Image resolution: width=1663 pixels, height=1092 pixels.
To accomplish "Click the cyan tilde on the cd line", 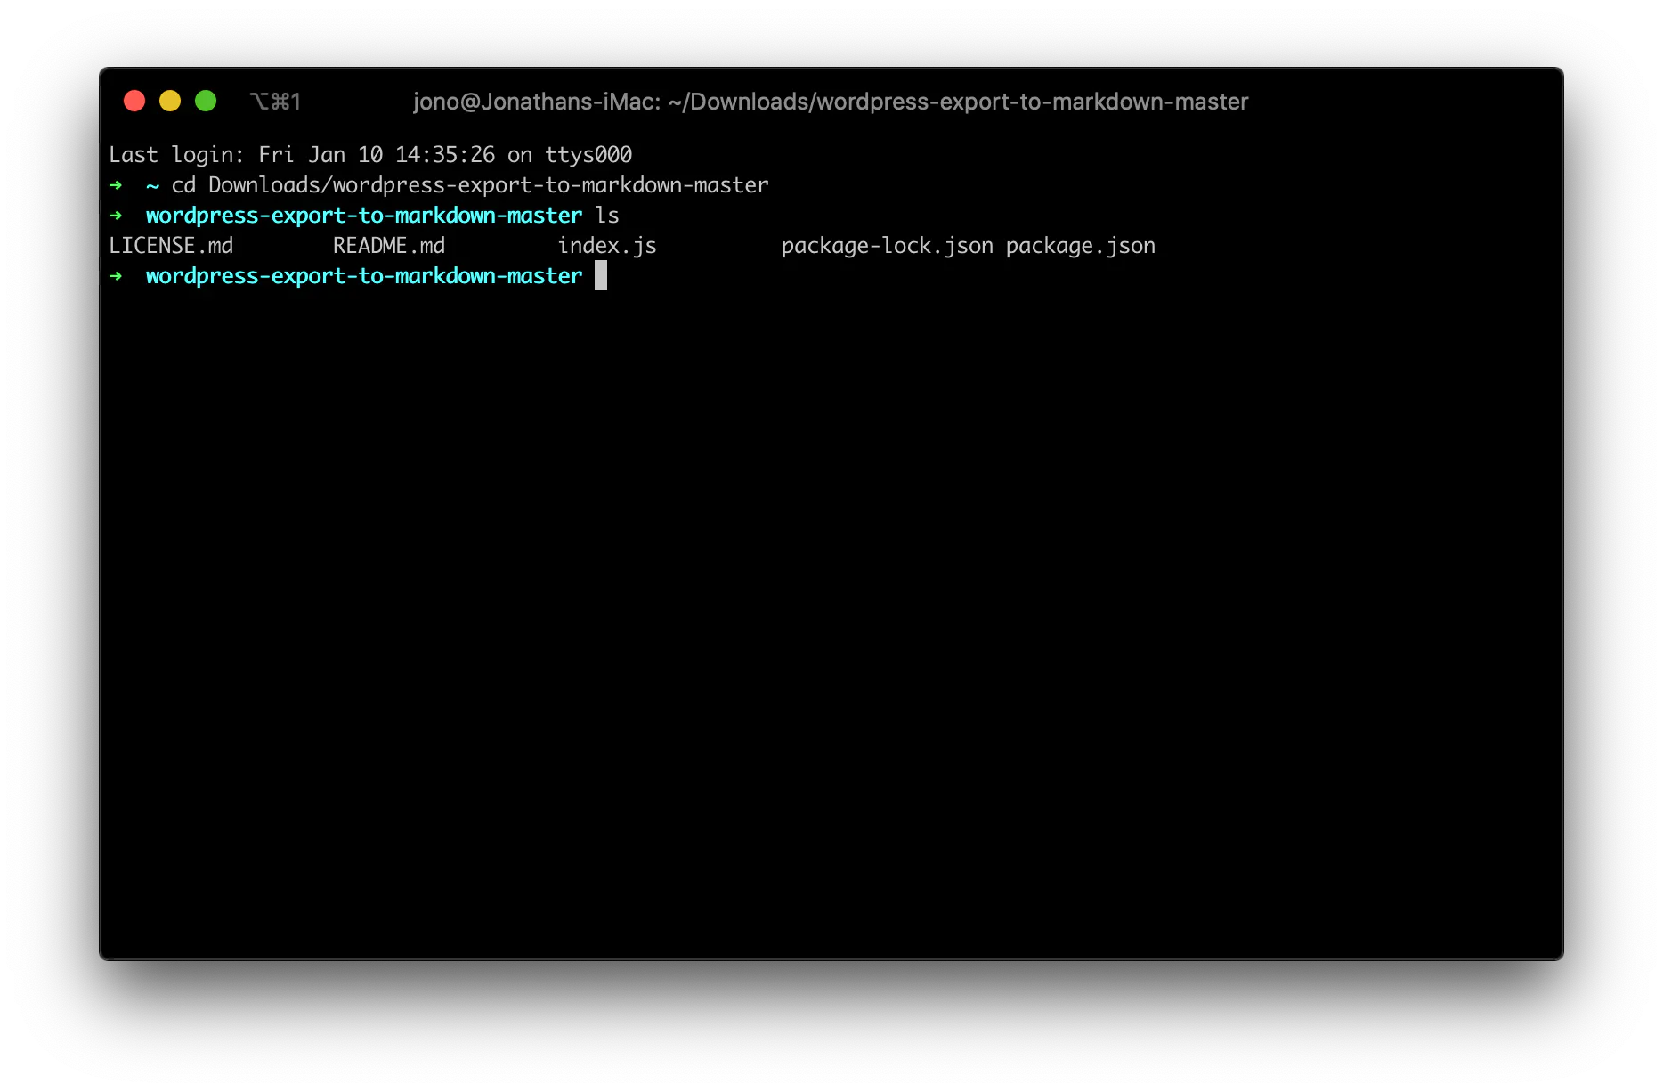I will tap(153, 186).
